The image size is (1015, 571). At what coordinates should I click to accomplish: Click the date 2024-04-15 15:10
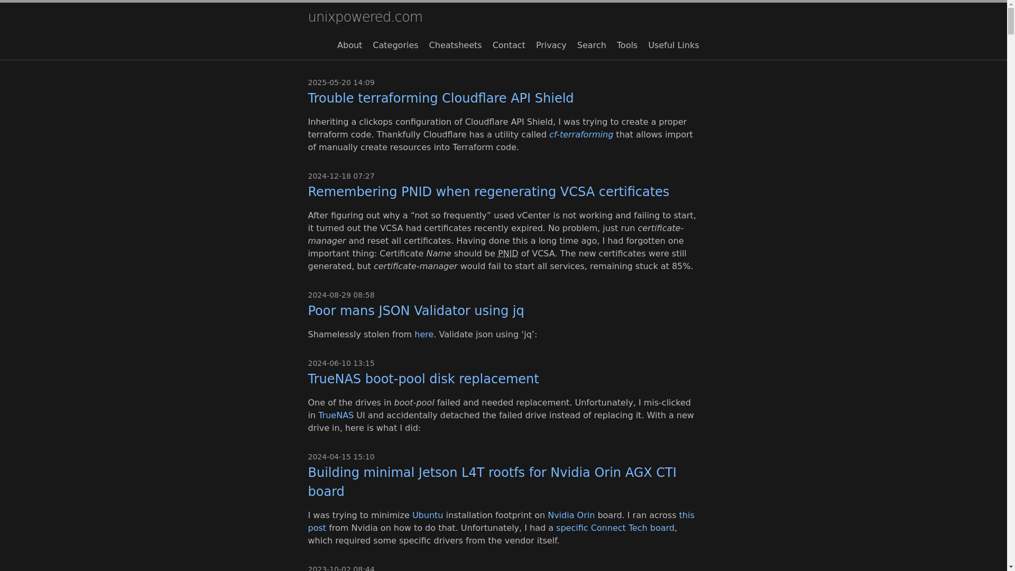click(x=341, y=457)
